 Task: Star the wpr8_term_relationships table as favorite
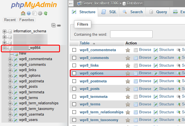click(128, 112)
